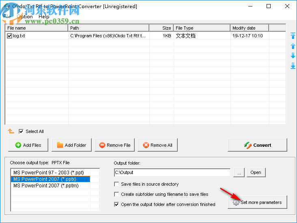
Task: Click the Add Files button
Action: click(28, 145)
